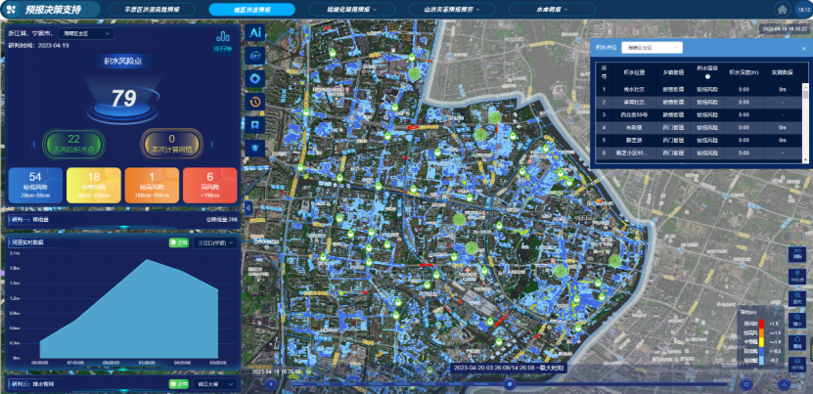
Task: Select the ring-shaped map tool icon
Action: (x=255, y=78)
